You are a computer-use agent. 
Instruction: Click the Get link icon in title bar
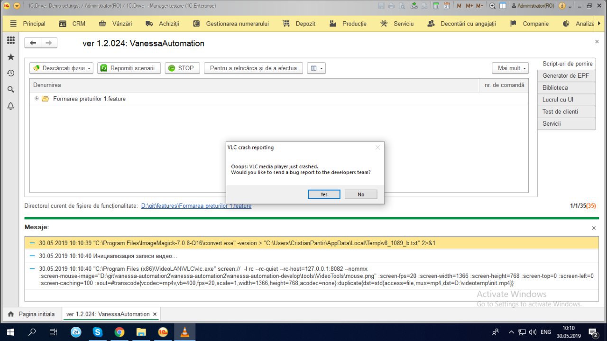pos(414,6)
